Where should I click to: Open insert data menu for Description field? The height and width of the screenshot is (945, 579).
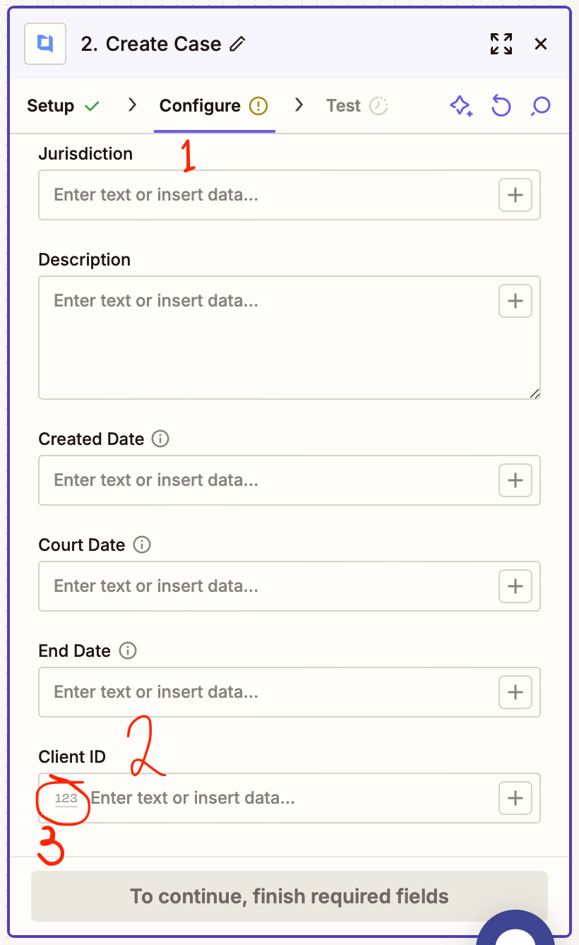[x=515, y=300]
